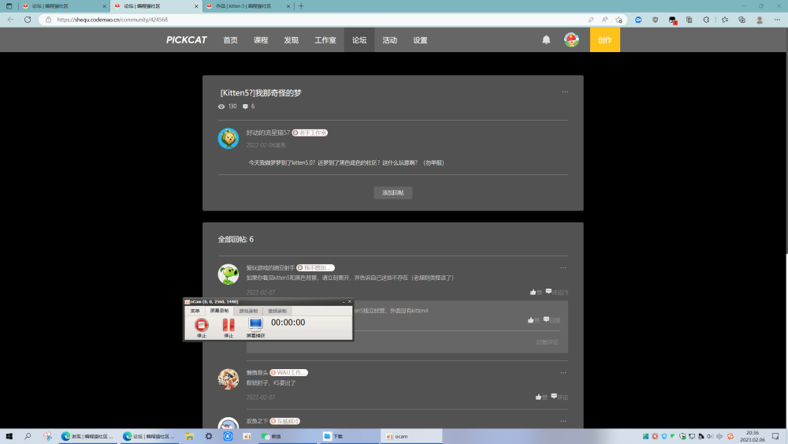788x444 pixels.
Task: Open more options on the first reply
Action: pyautogui.click(x=563, y=268)
